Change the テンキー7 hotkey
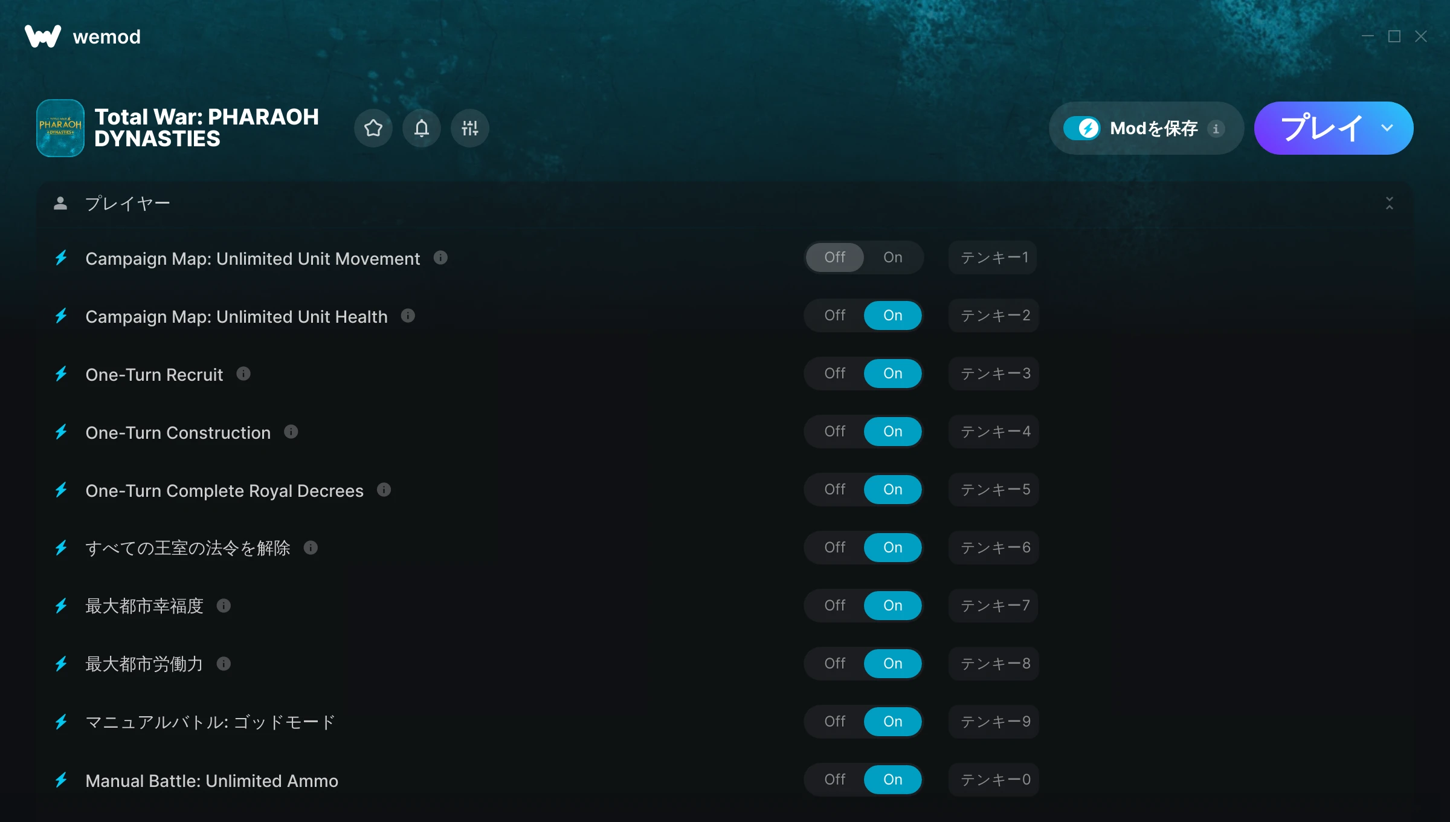Screen dimensions: 1450x822 [994, 606]
